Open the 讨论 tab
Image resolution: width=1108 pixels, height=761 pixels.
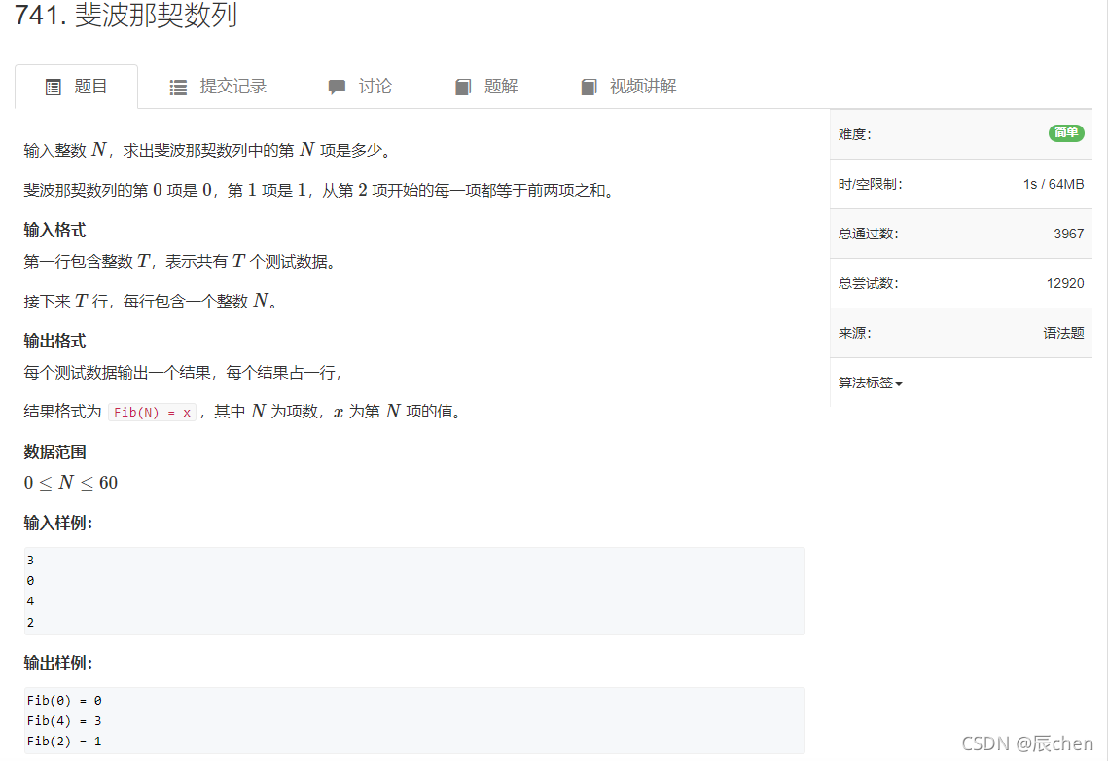[x=374, y=86]
